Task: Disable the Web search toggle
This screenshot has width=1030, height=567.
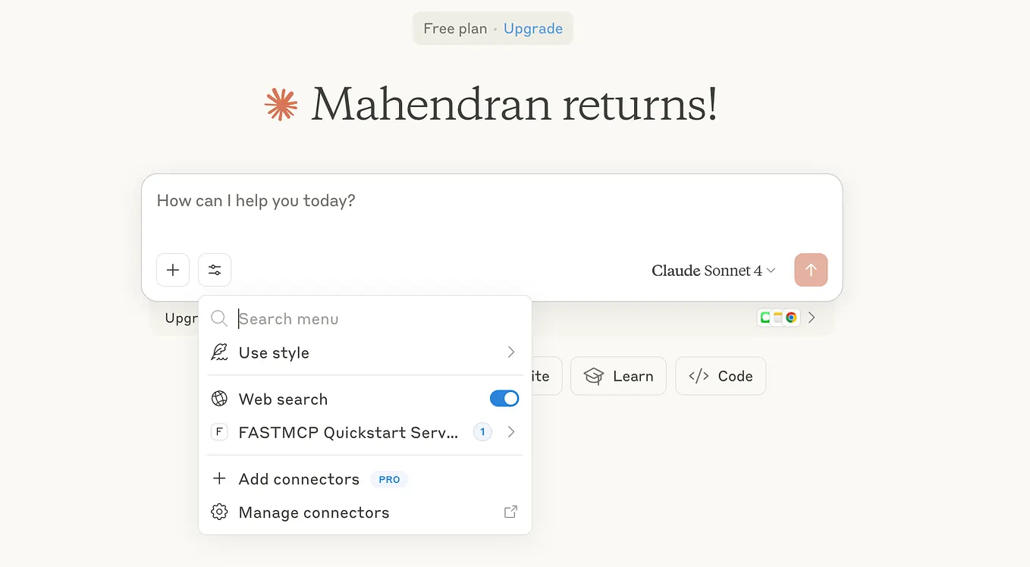Action: point(504,398)
